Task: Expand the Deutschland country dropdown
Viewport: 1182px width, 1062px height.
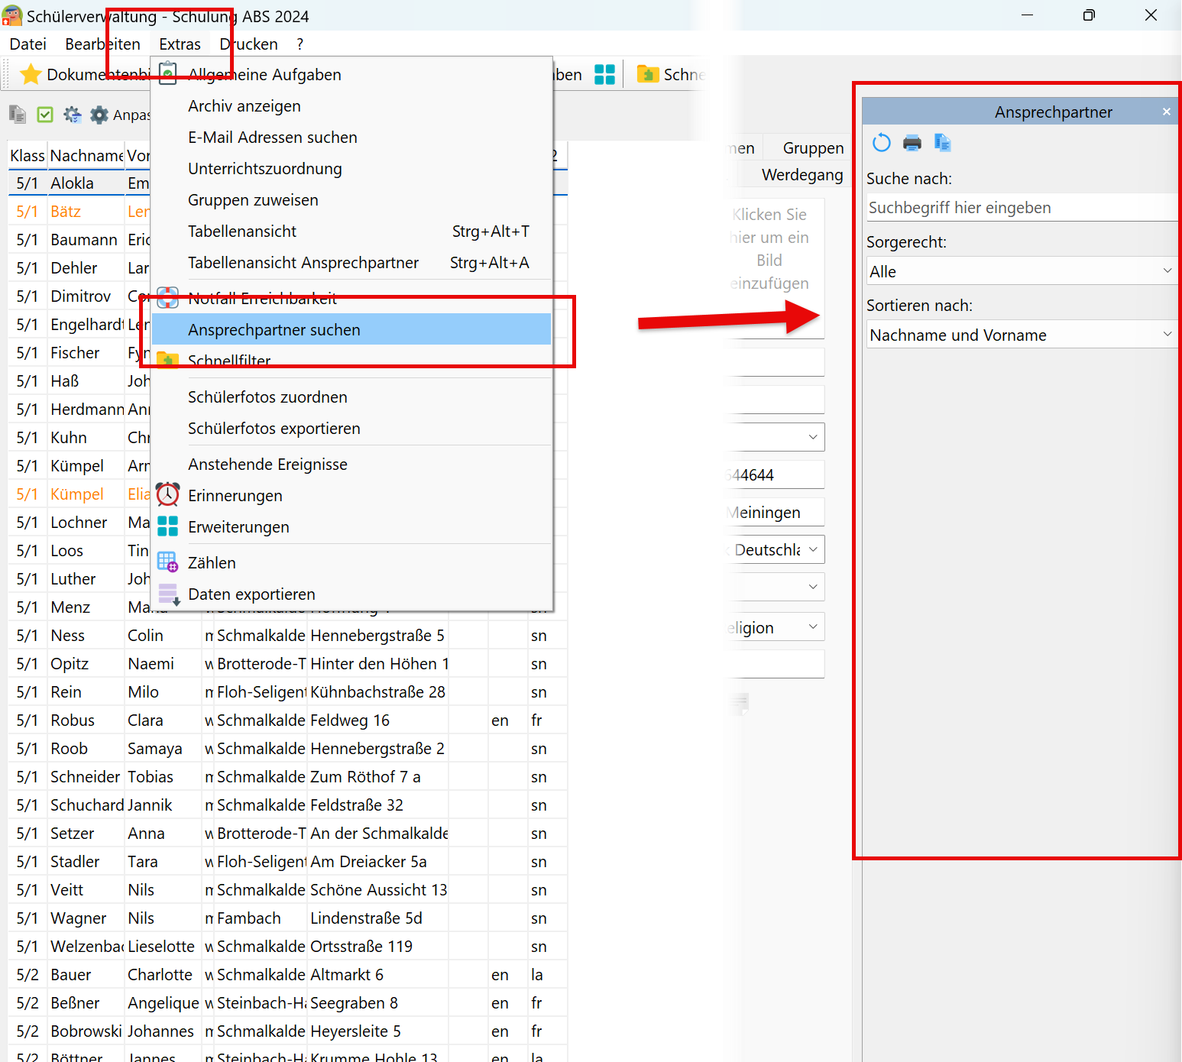Action: pos(813,549)
